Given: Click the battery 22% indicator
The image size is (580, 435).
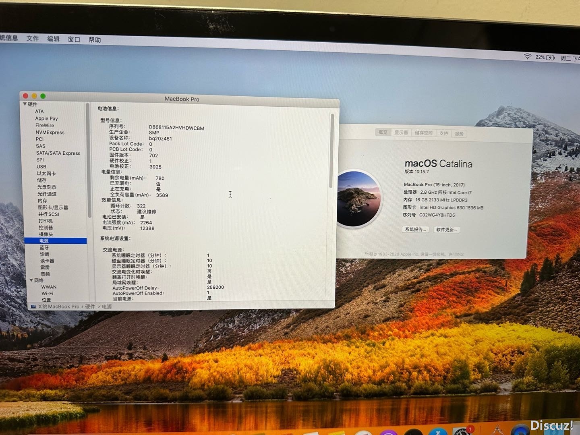Looking at the screenshot, I should pos(545,58).
